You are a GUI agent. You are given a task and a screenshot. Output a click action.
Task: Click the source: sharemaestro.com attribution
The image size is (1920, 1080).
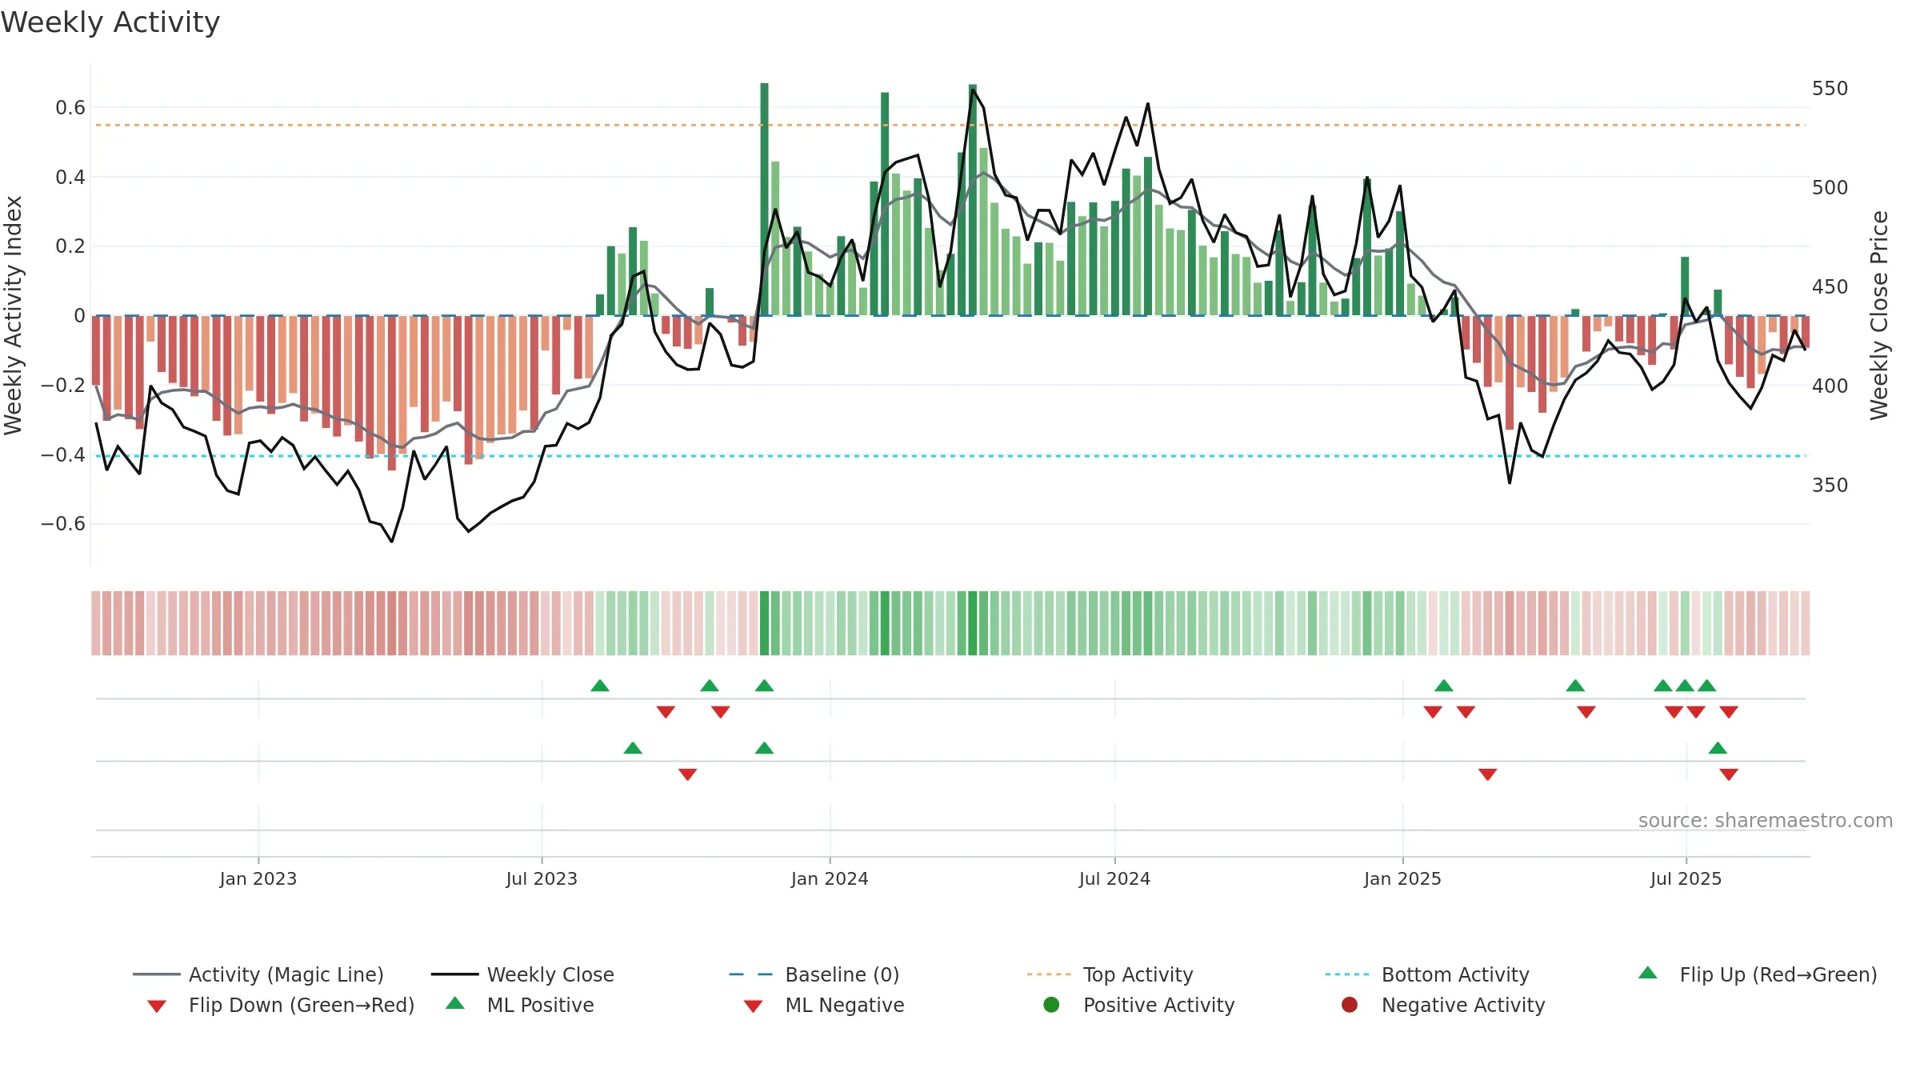tap(1766, 820)
